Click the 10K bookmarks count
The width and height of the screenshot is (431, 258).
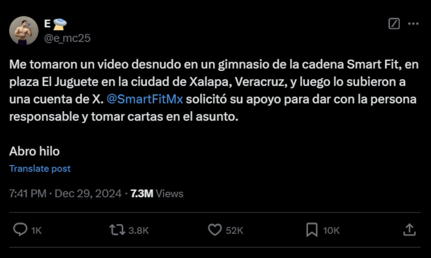pos(331,231)
